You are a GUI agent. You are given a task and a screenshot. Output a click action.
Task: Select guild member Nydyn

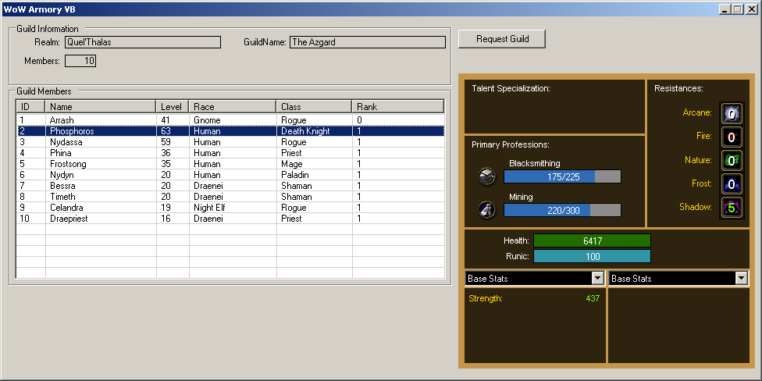pos(231,175)
